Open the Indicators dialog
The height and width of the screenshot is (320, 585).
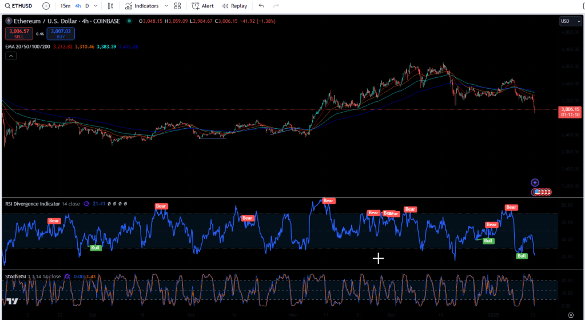click(x=142, y=6)
